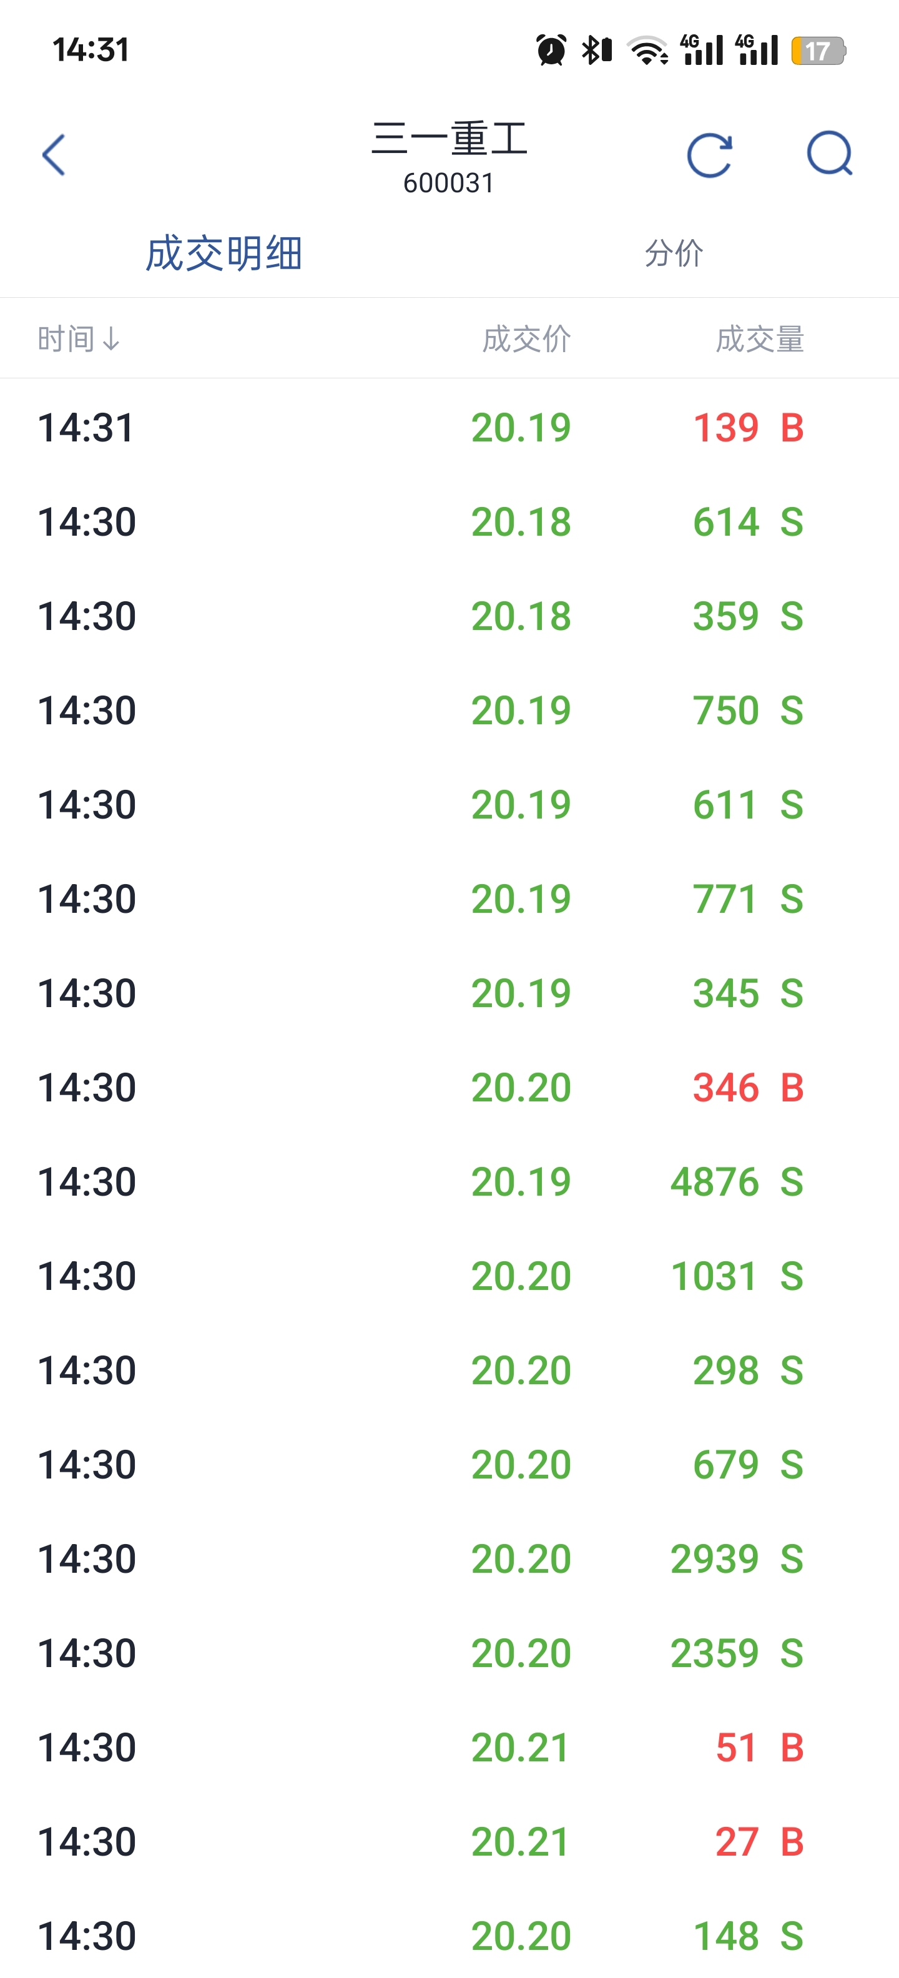Tap the first 4G signal icon
This screenshot has height=1978, width=899.
click(702, 50)
